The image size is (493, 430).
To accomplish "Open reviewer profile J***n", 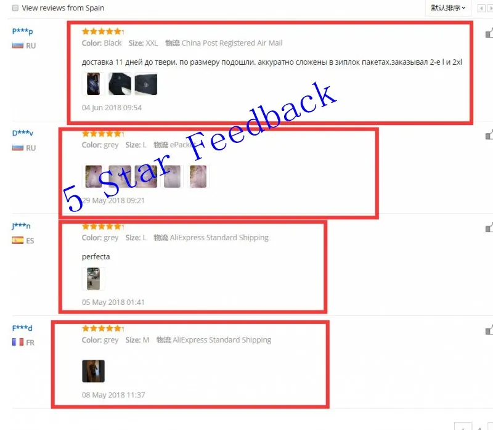I will 21,225.
